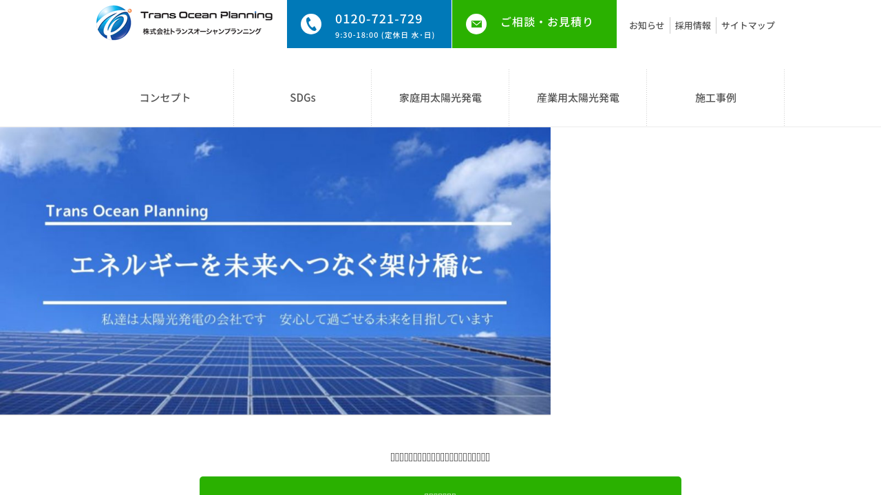Click the 株式会社トランスオーシャンプランニング company name

pyautogui.click(x=202, y=32)
